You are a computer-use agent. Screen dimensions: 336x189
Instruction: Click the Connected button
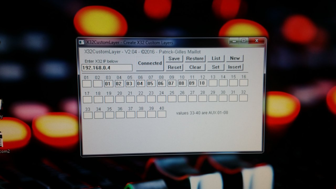150,63
